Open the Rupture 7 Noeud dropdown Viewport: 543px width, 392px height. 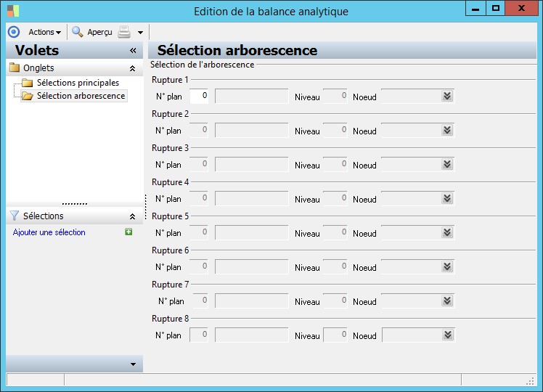click(x=447, y=301)
